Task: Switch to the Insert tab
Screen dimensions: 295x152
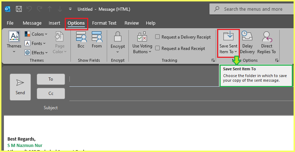Action: (x=54, y=23)
